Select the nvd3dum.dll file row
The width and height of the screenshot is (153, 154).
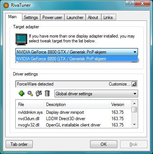coord(73,119)
